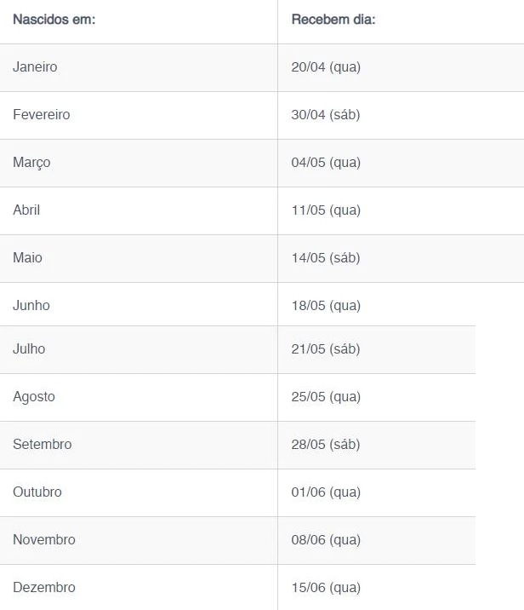Select the Maio month cell
This screenshot has width=524, height=610.
(27, 257)
